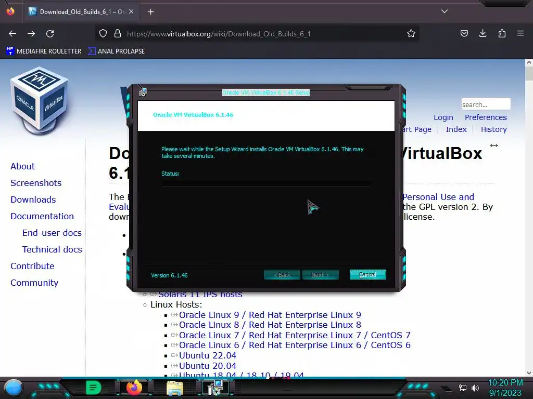Click the Personal Use and link text
The width and height of the screenshot is (533, 399).
tap(438, 197)
